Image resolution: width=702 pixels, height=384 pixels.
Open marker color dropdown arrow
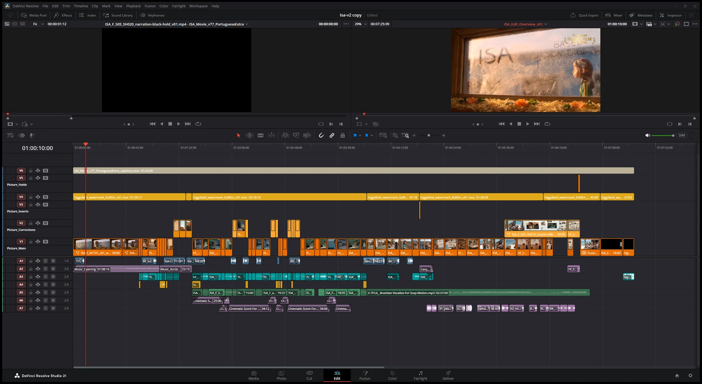click(372, 135)
